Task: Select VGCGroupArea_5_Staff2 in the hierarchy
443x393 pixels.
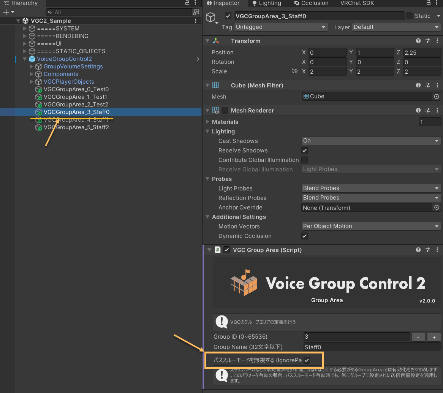Action: [76, 127]
